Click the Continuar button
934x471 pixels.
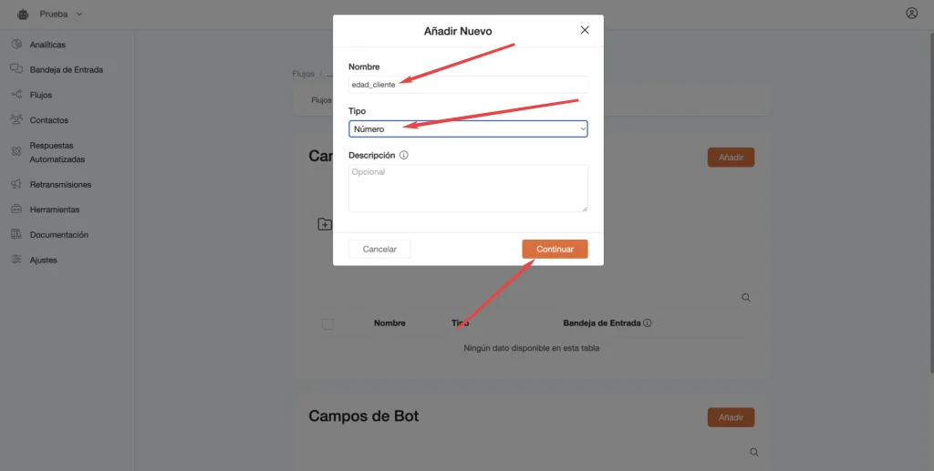[x=555, y=250]
